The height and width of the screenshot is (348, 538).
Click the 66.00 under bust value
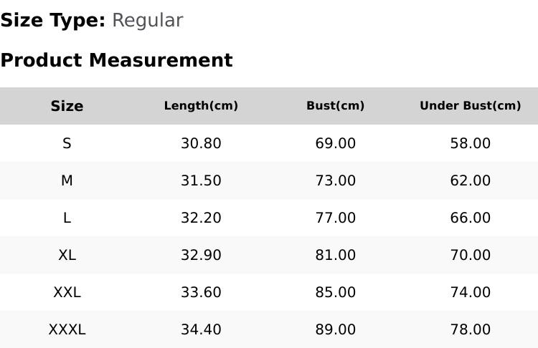pyautogui.click(x=471, y=218)
